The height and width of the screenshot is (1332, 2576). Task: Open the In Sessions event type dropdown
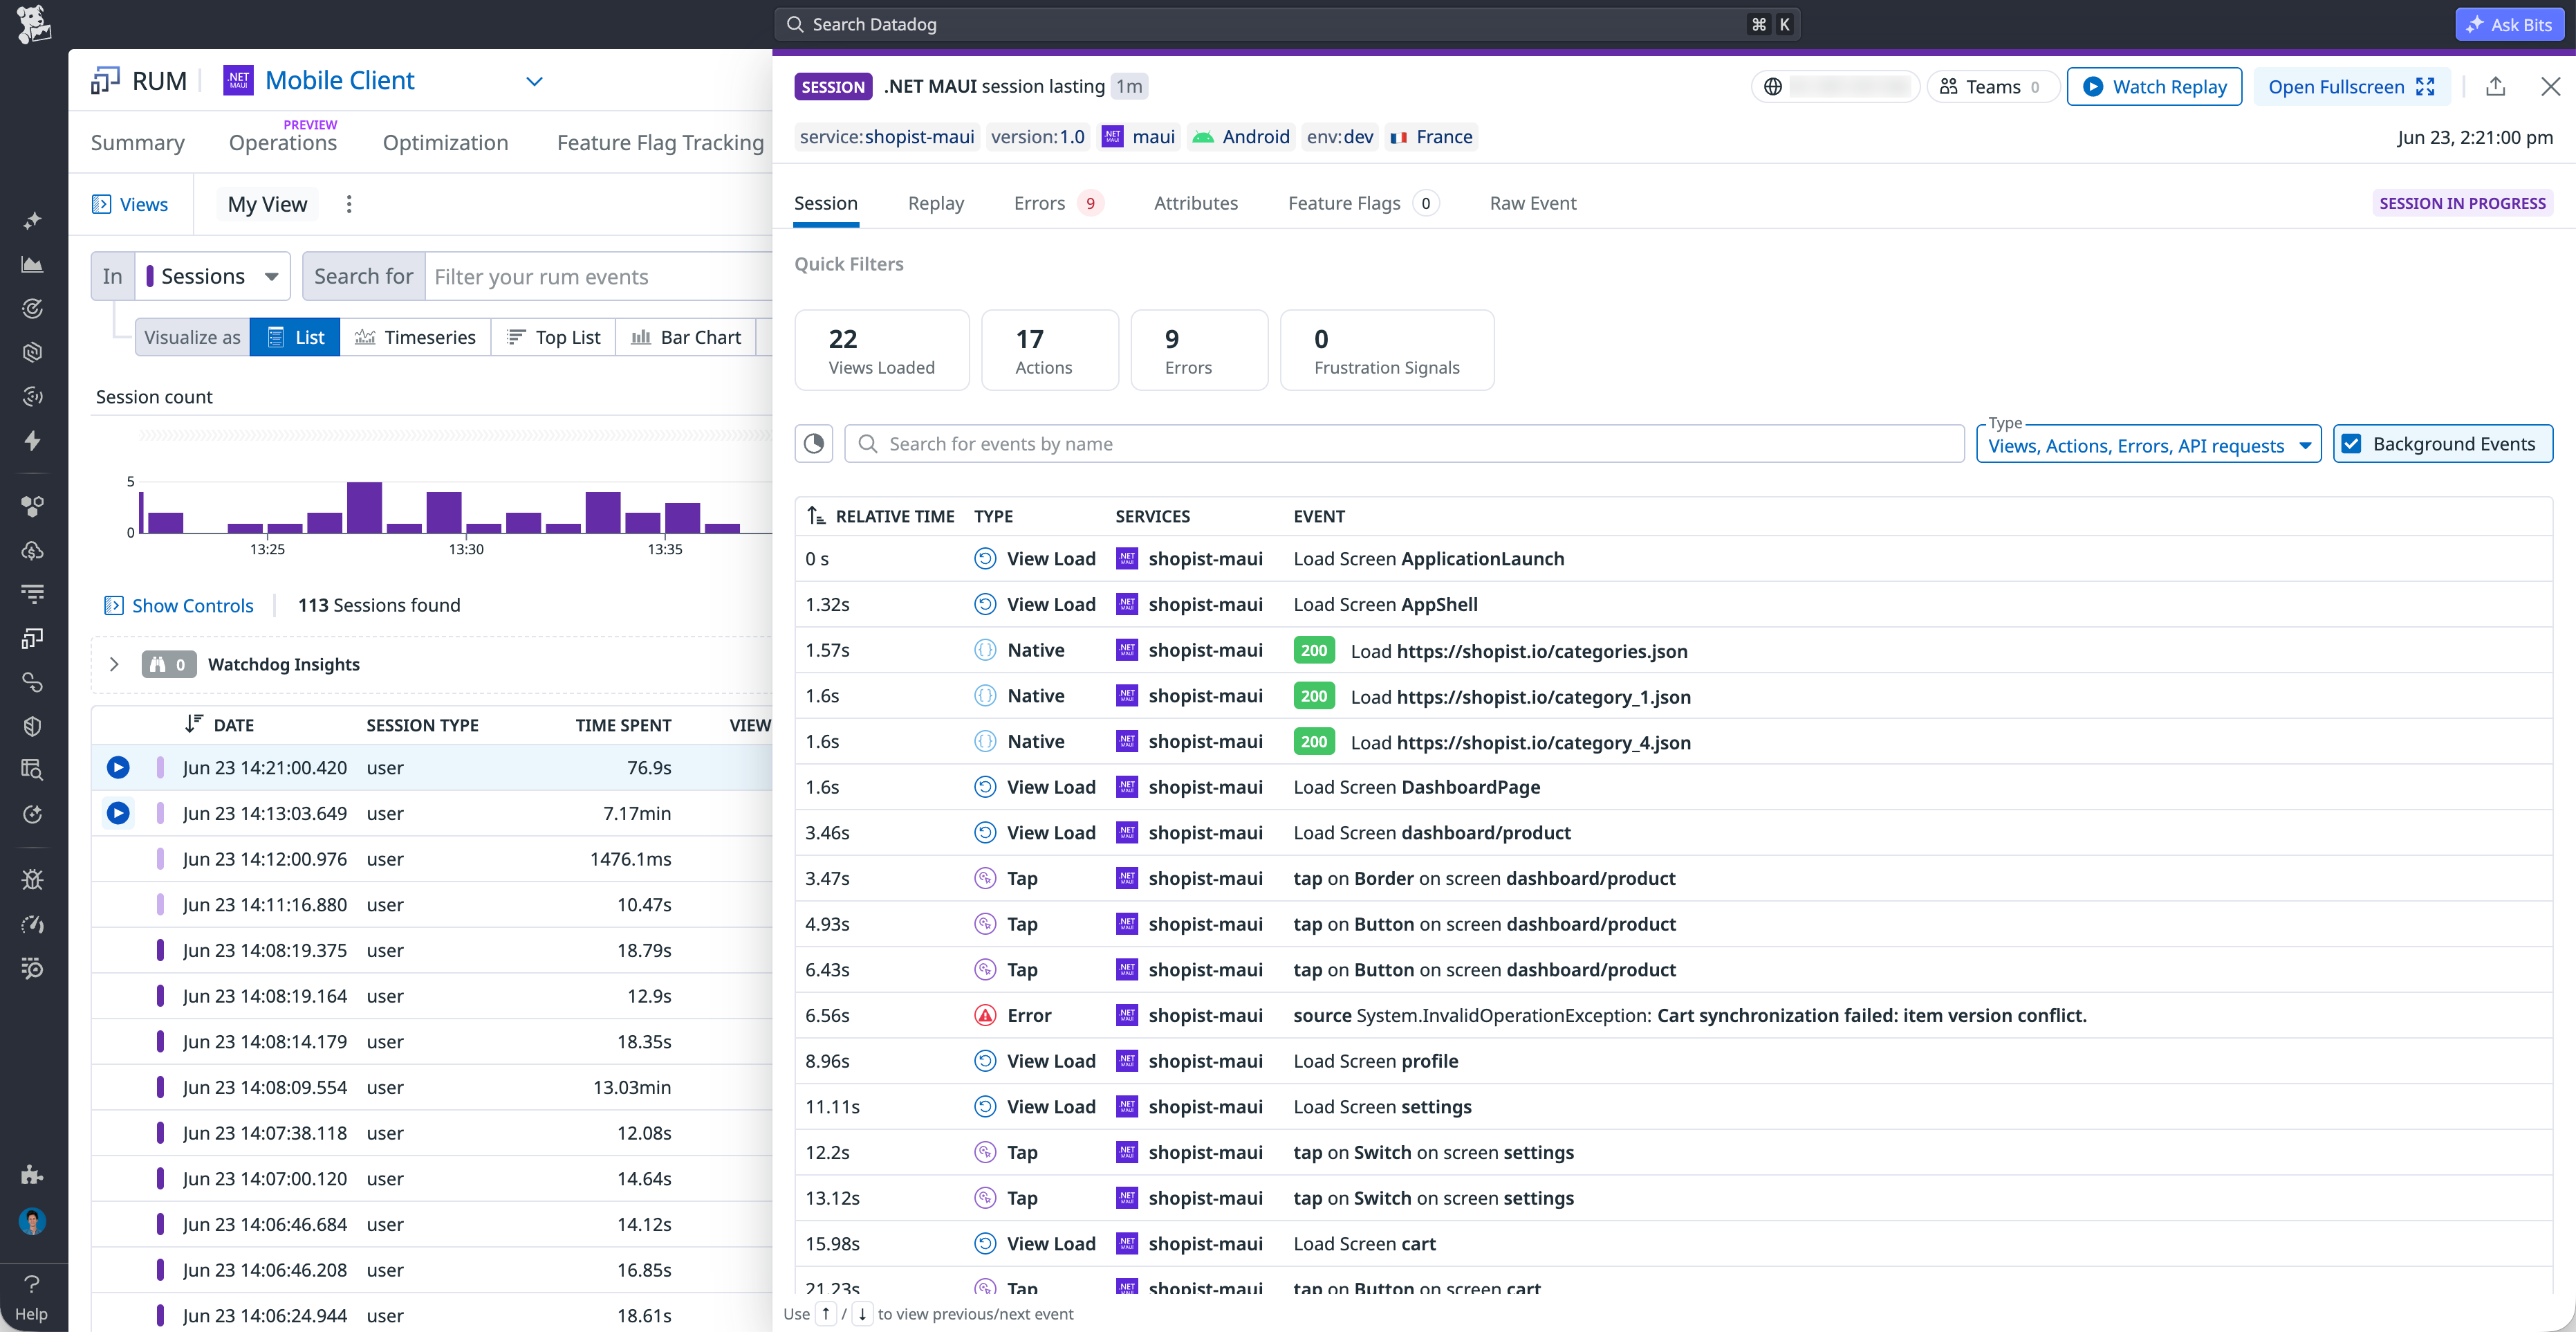[212, 276]
